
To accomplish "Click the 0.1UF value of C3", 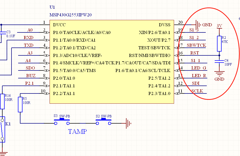I will point(11,36).
